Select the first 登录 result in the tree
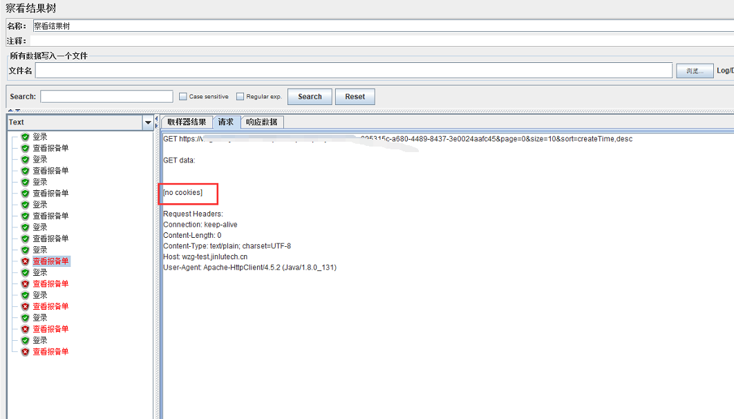Screen dimensions: 734x419 pyautogui.click(x=40, y=137)
